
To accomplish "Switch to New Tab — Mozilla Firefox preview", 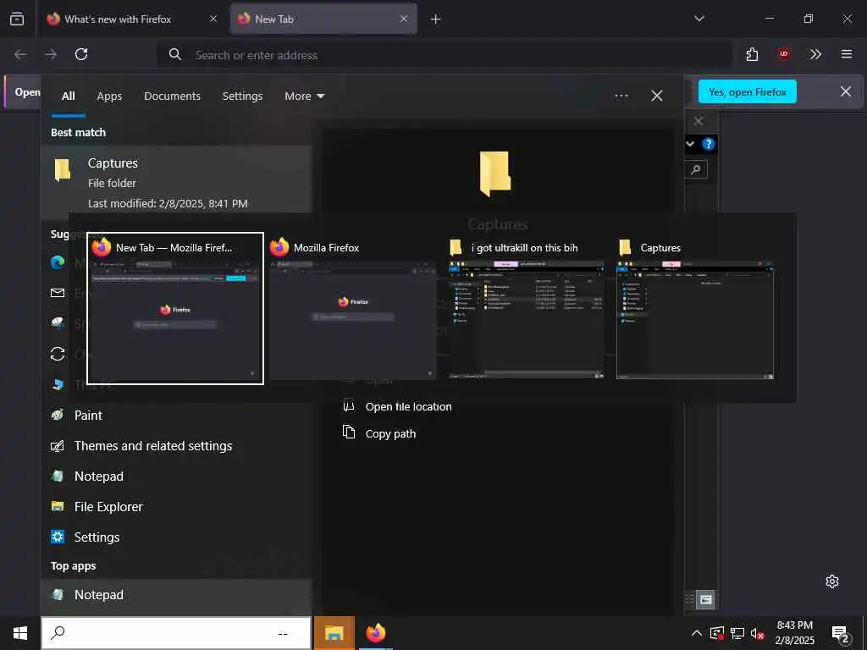I will coord(175,308).
